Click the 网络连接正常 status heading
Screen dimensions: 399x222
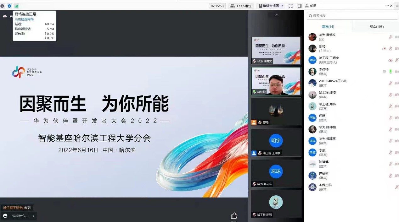(x=25, y=14)
